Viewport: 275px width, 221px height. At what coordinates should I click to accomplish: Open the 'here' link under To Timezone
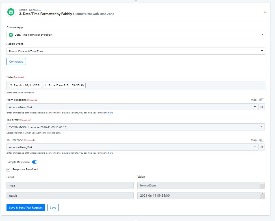[x=111, y=153]
